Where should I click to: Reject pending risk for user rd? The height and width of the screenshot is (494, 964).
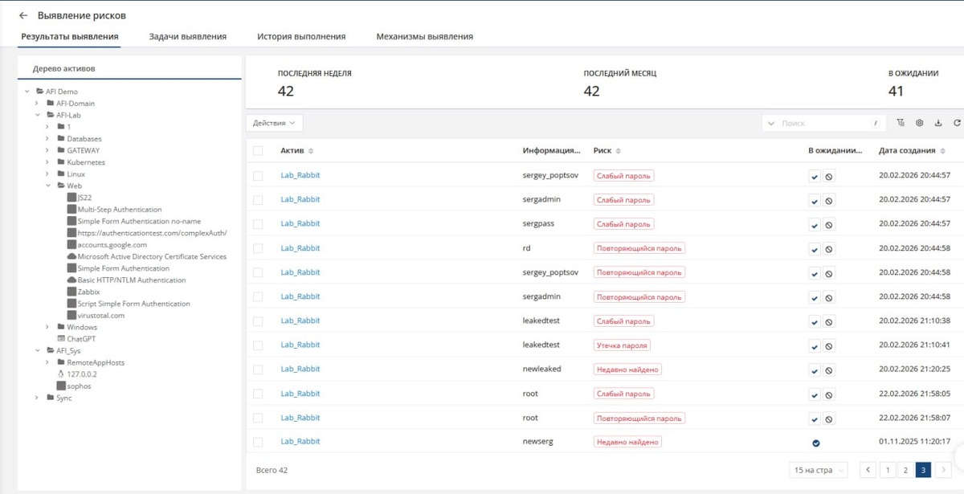(829, 250)
